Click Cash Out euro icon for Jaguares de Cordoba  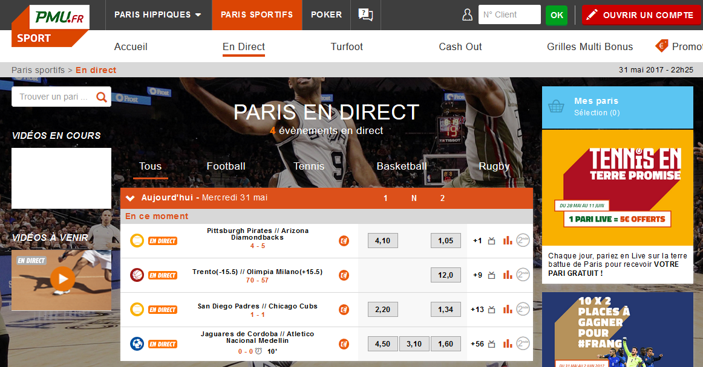tap(344, 344)
